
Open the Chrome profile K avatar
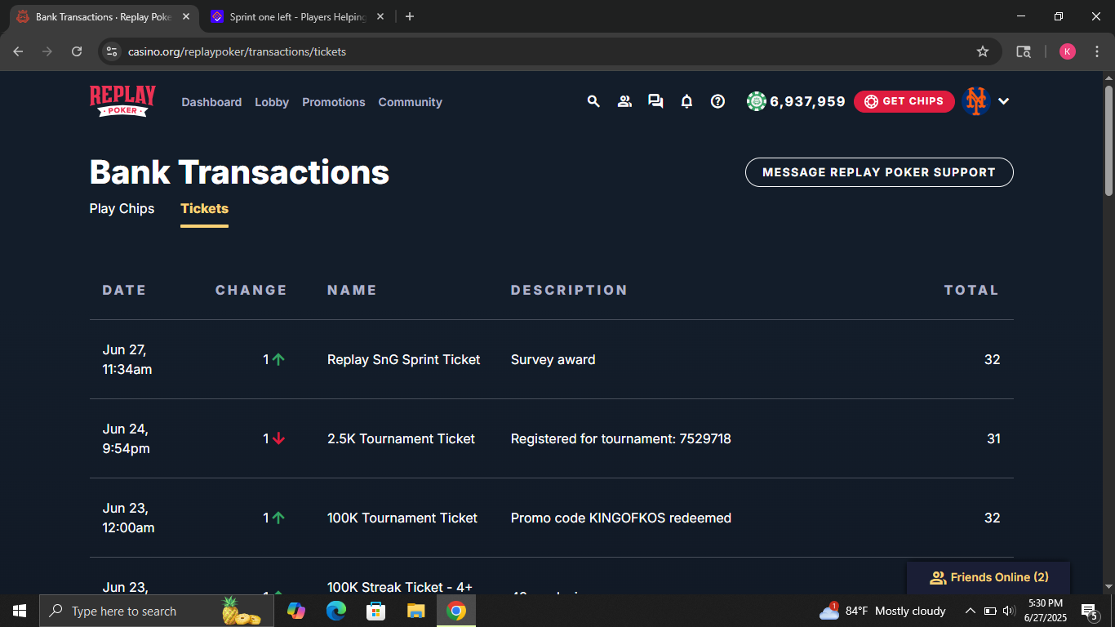click(1068, 51)
